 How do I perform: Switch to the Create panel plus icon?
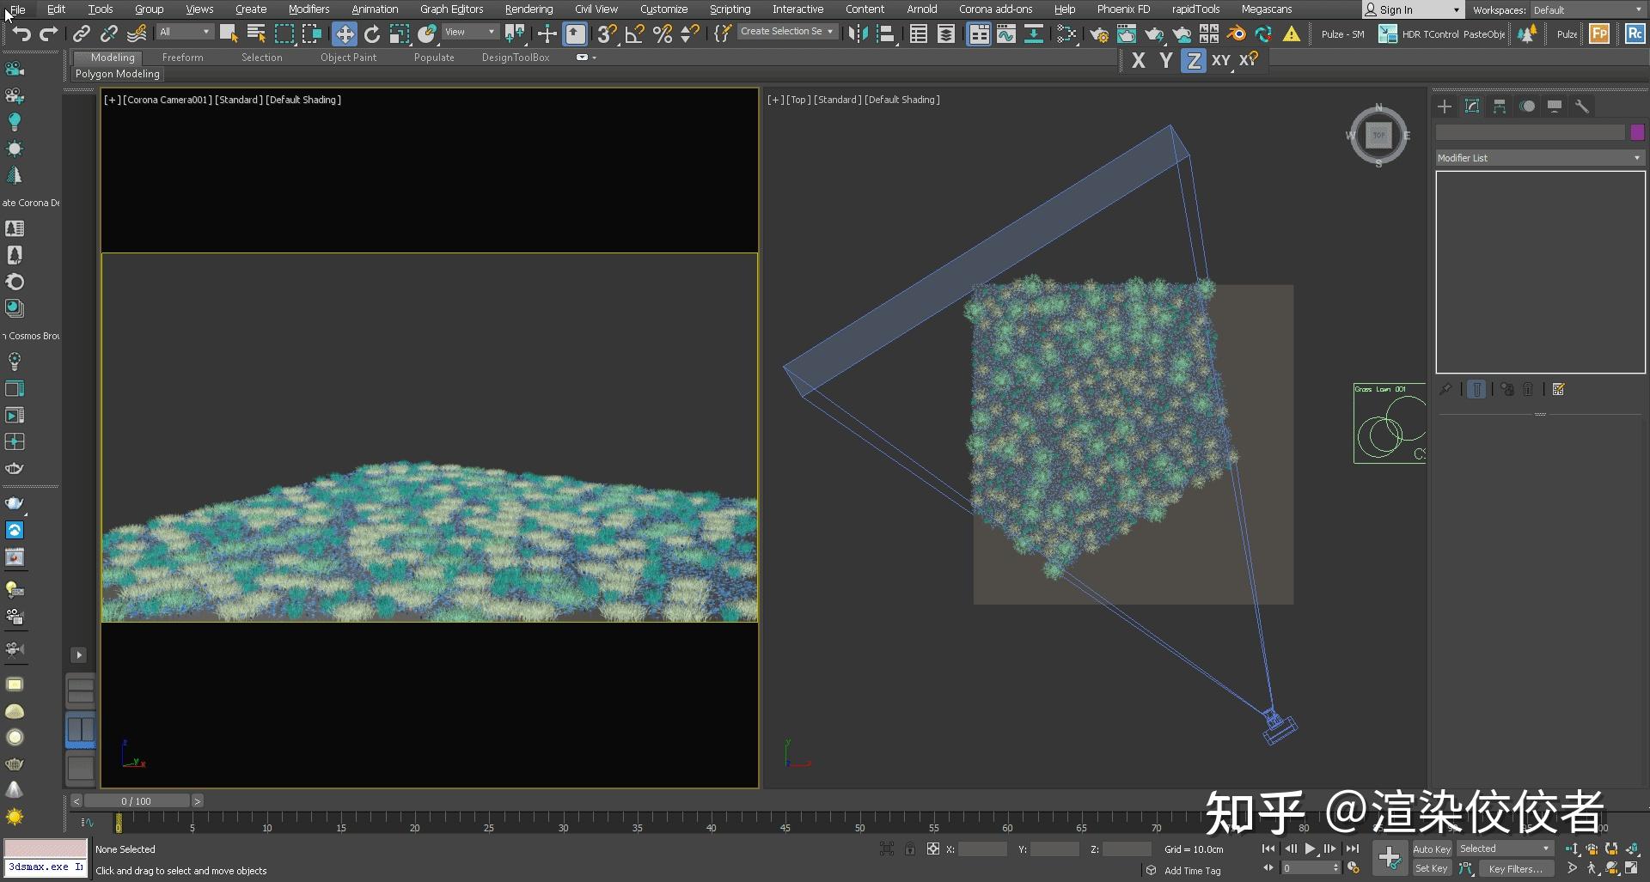[1445, 106]
